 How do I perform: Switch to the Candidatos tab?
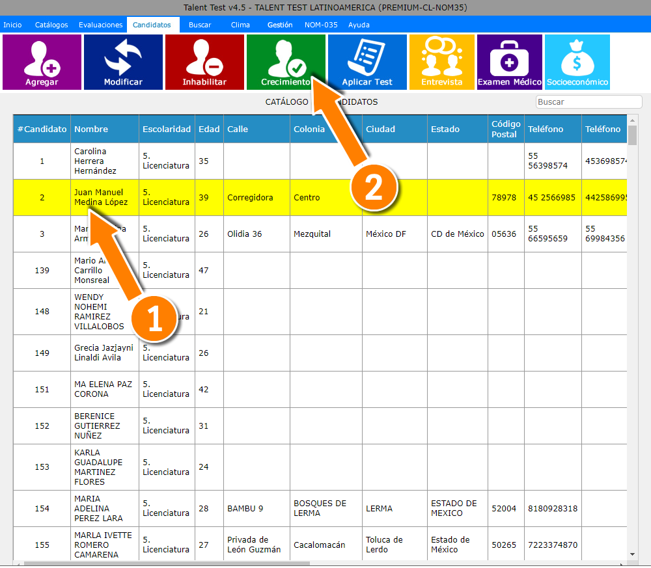(x=152, y=25)
